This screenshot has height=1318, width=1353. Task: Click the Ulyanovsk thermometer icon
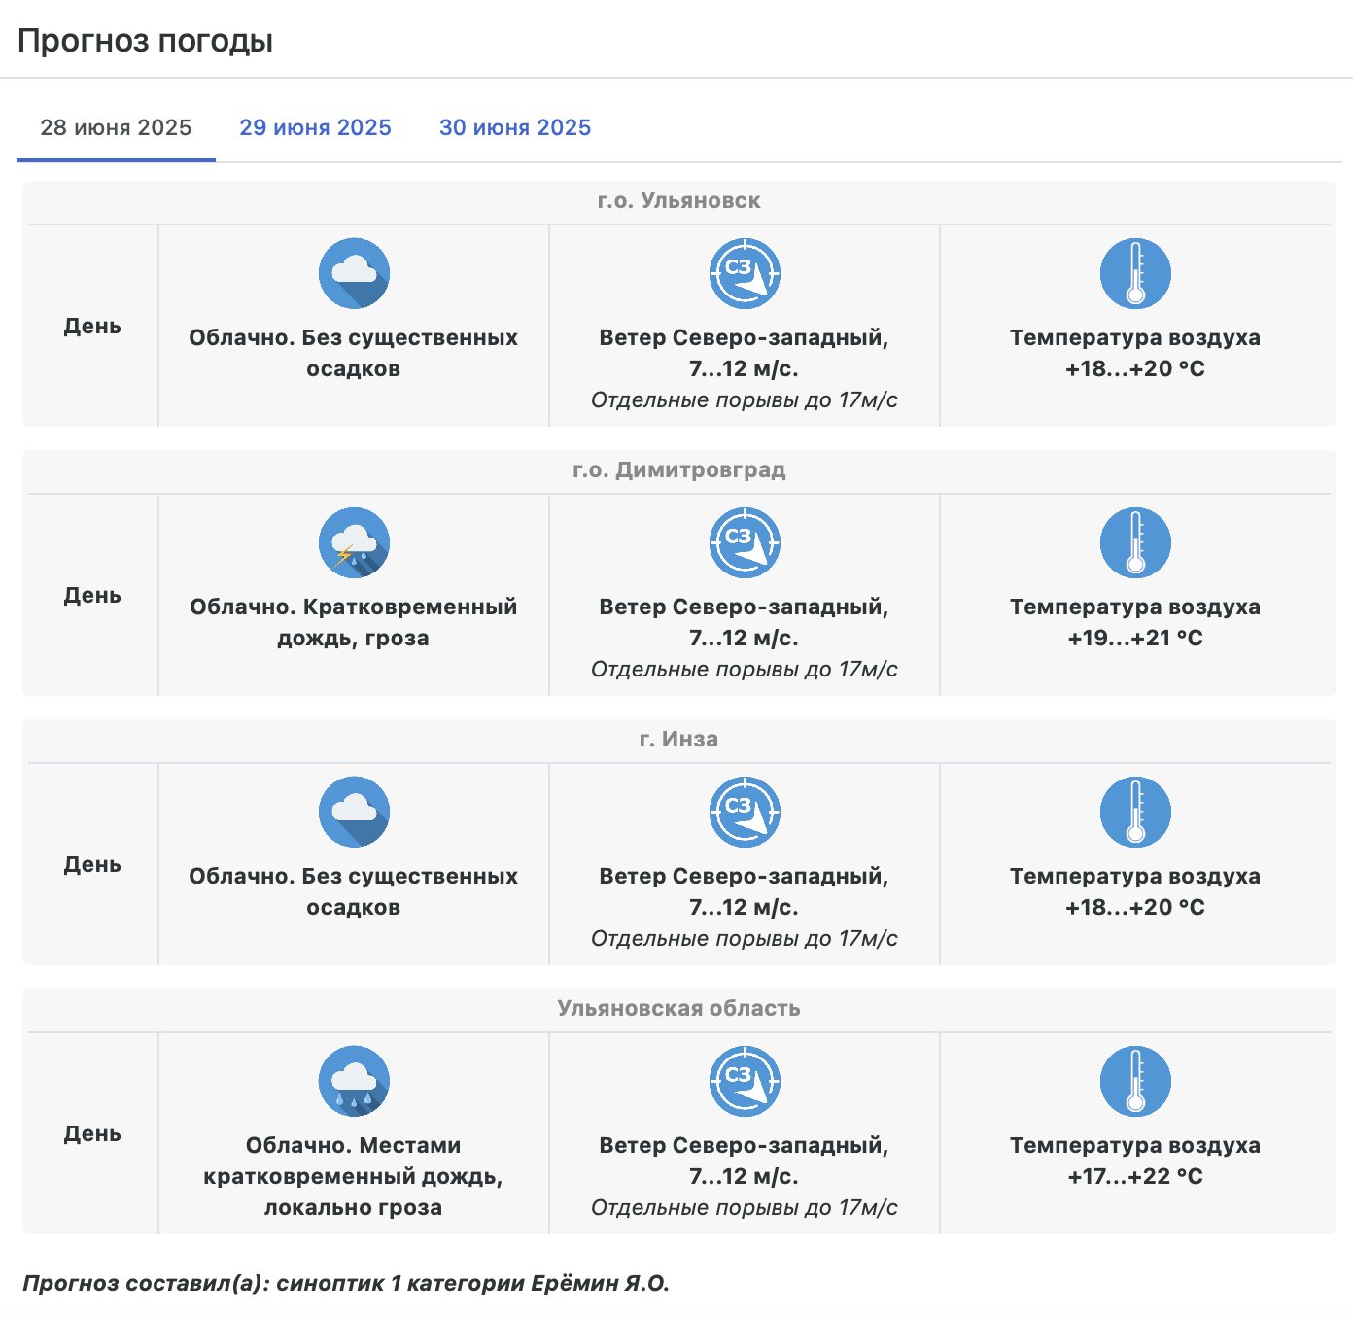pyautogui.click(x=1135, y=273)
